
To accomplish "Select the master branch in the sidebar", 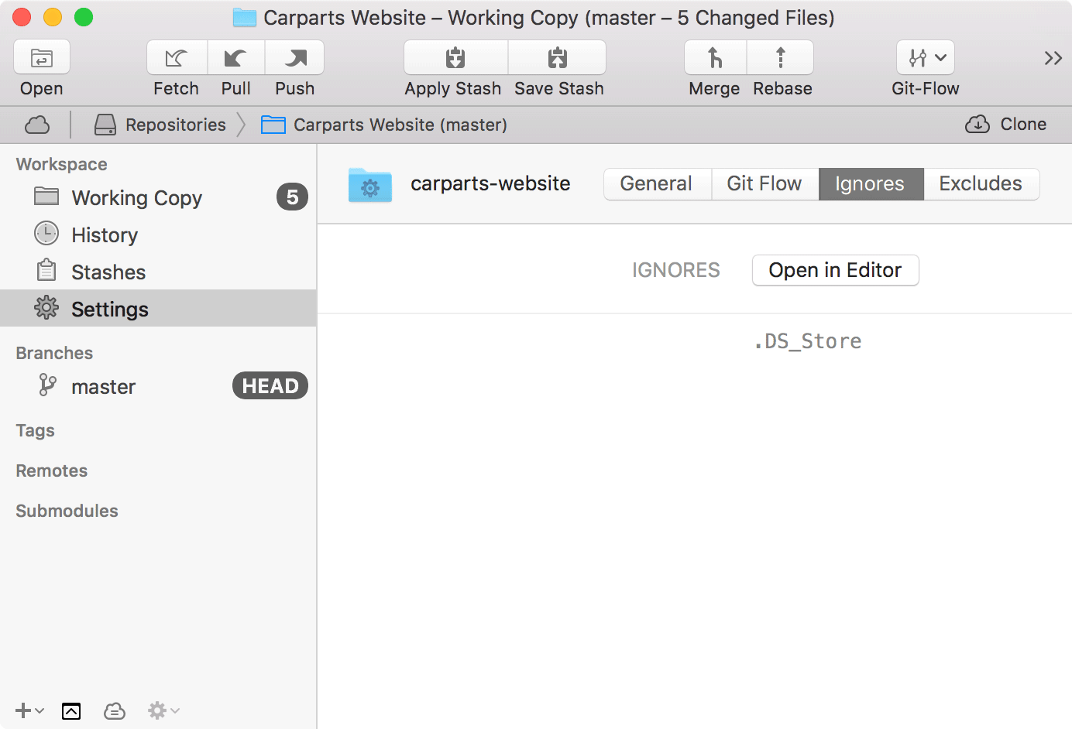I will point(103,387).
